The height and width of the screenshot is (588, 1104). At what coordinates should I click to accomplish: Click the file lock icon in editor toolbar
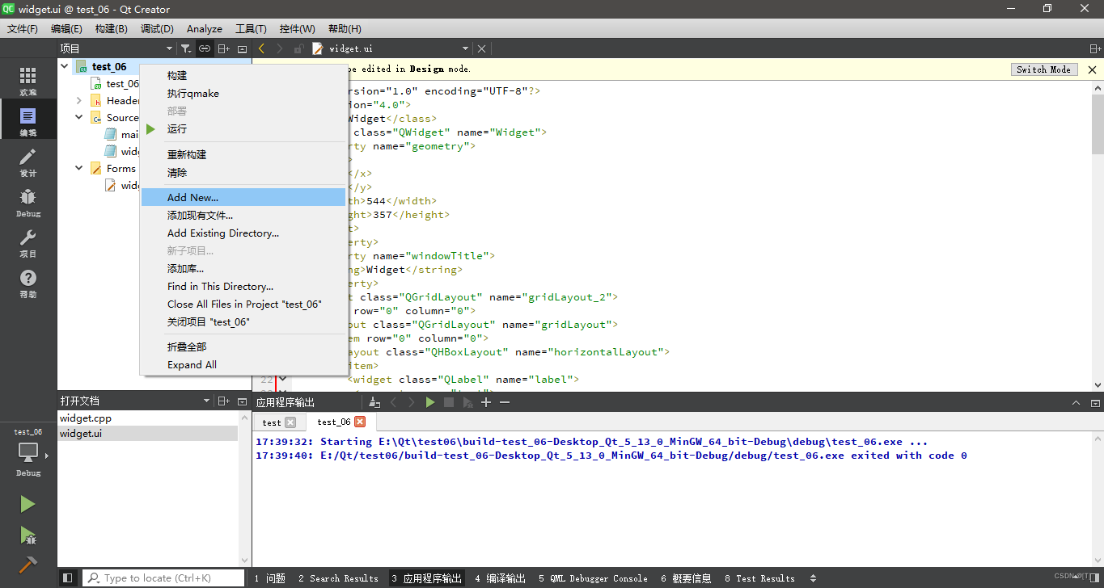[298, 48]
